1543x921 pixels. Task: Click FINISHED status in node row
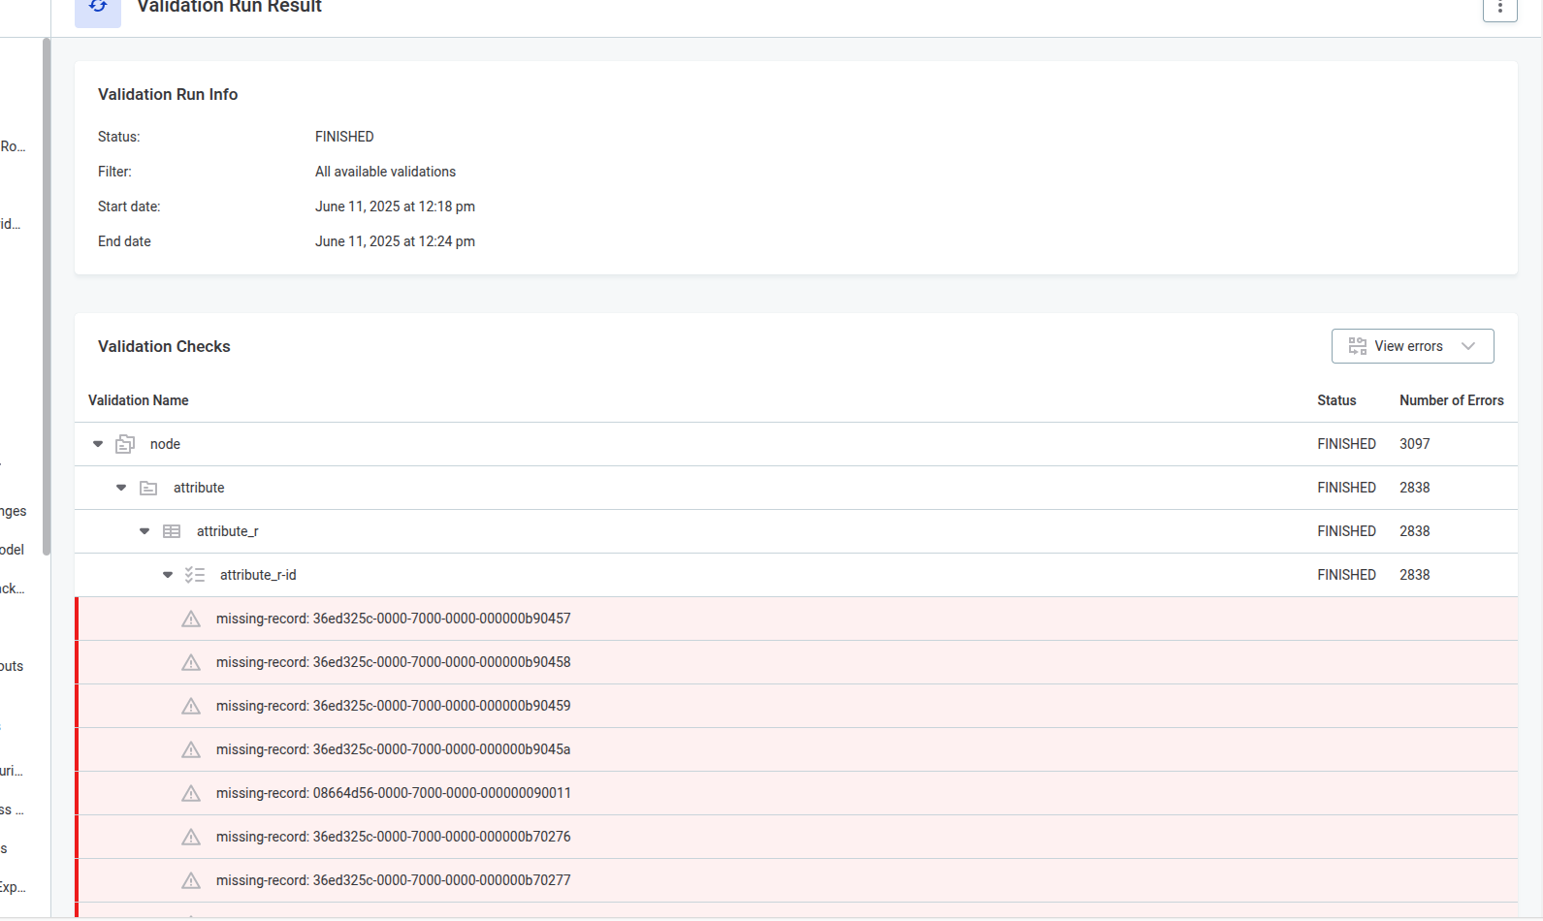[1346, 444]
